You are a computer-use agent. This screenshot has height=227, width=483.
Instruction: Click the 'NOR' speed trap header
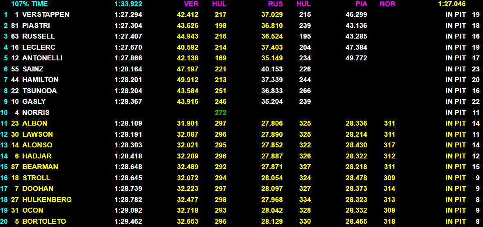click(x=387, y=4)
